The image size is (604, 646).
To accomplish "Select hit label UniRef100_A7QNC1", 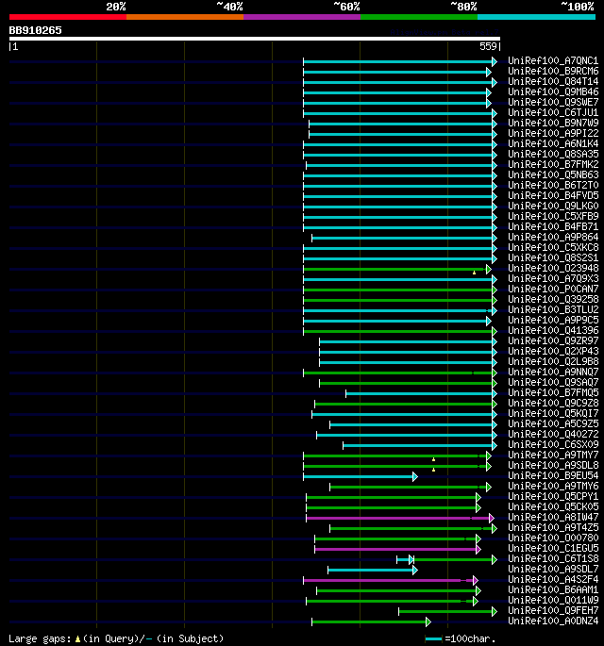I will (x=553, y=60).
